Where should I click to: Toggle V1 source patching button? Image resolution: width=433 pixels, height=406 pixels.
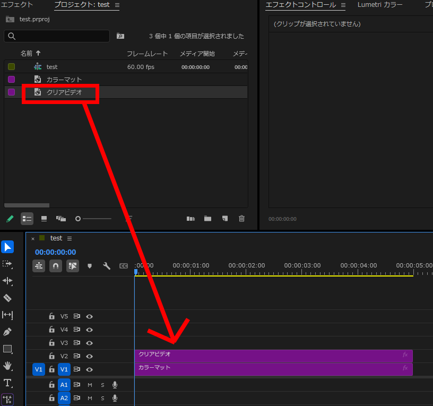[x=39, y=369]
